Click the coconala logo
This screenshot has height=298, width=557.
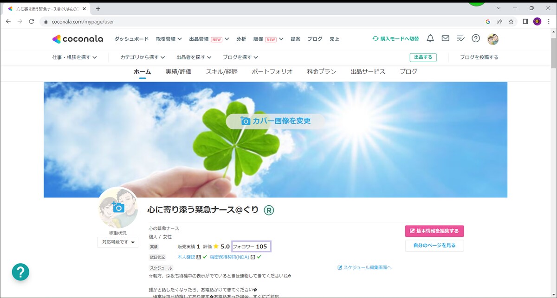(x=78, y=39)
